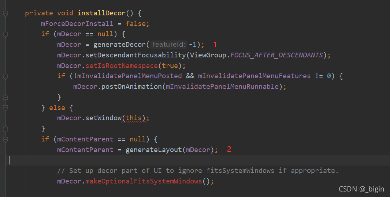Click the red makeOptionalFitsSystemWindows call
Screen dimensions: 390x197
(144, 181)
